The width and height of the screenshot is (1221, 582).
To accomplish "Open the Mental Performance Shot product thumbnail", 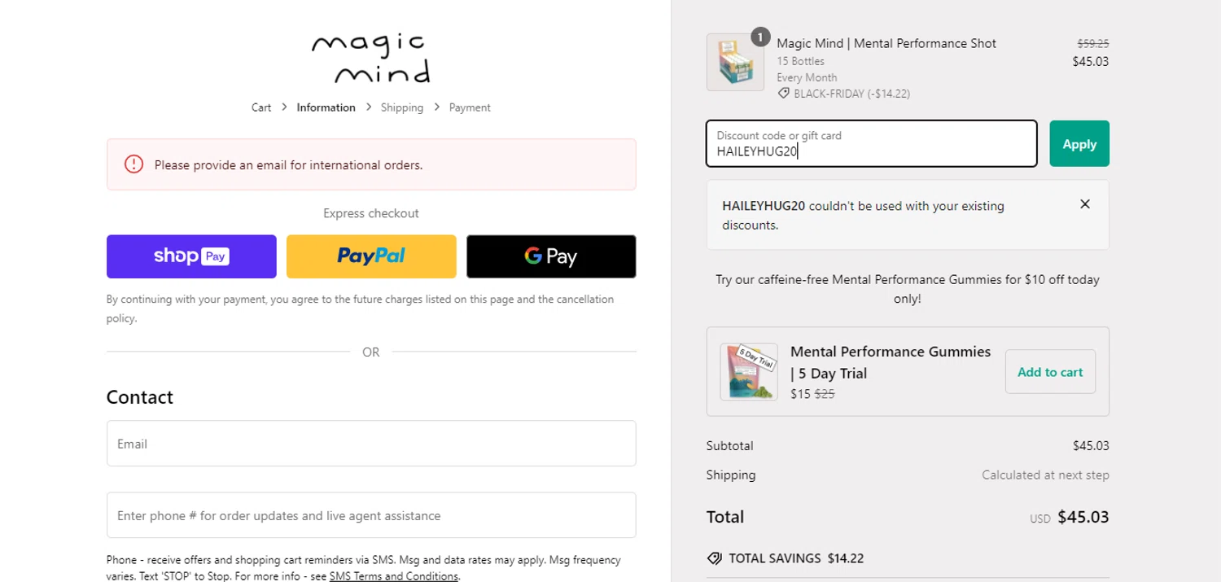I will point(734,63).
